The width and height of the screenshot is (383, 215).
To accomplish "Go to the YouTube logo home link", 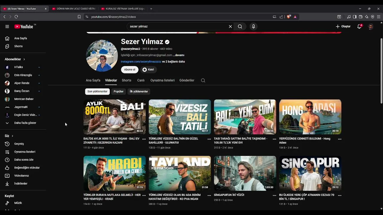I will click(24, 27).
